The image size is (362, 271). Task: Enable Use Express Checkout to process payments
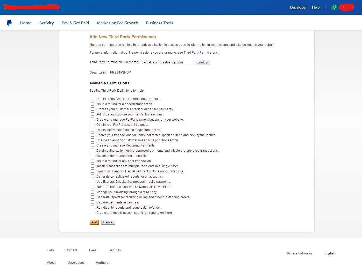pyautogui.click(x=93, y=99)
